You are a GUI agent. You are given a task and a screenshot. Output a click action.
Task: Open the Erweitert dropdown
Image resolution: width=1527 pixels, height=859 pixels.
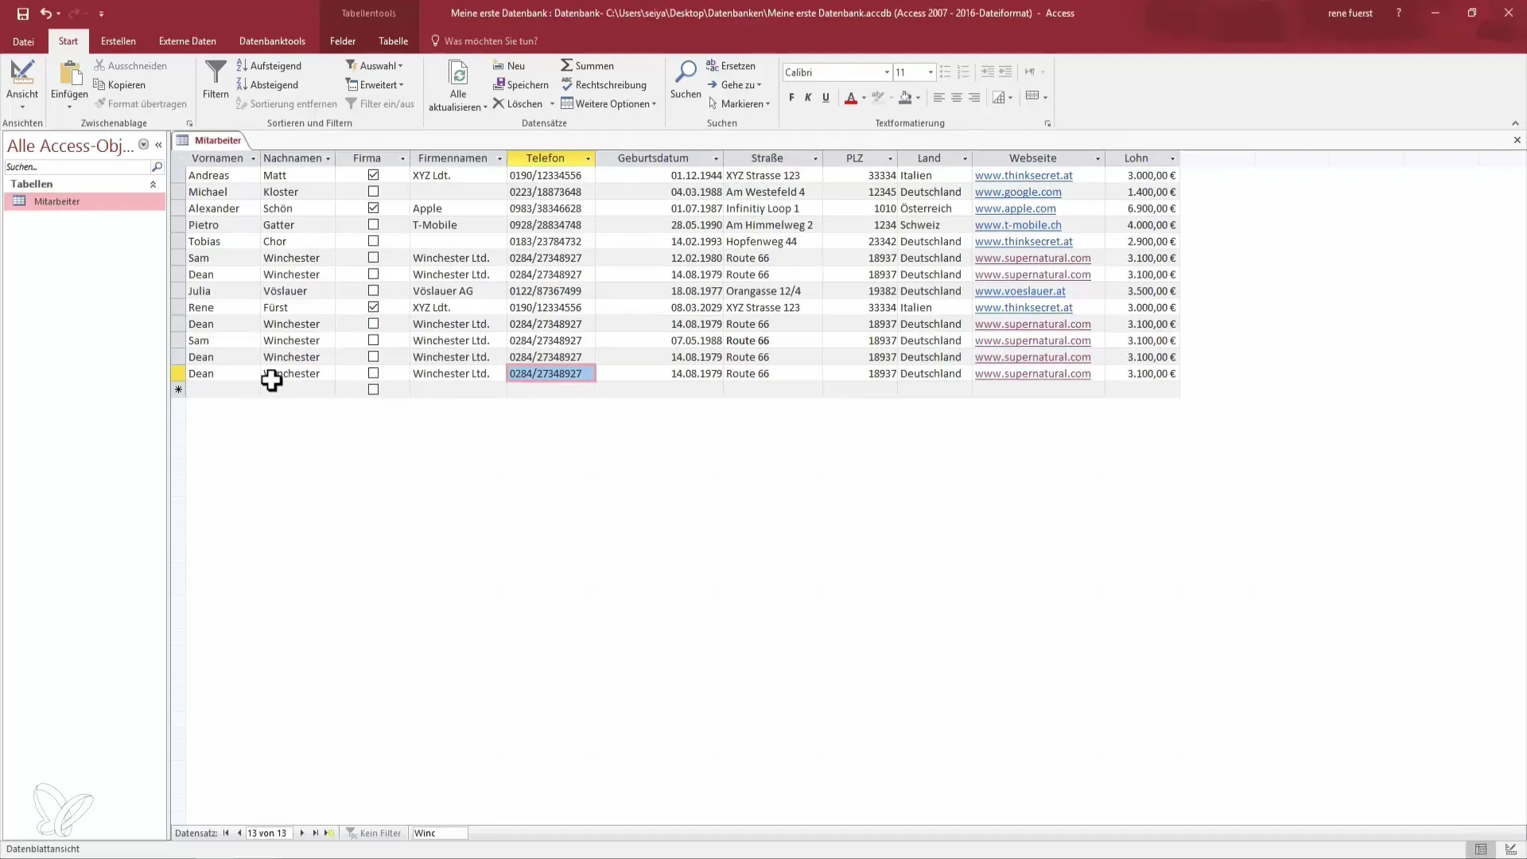pos(375,84)
